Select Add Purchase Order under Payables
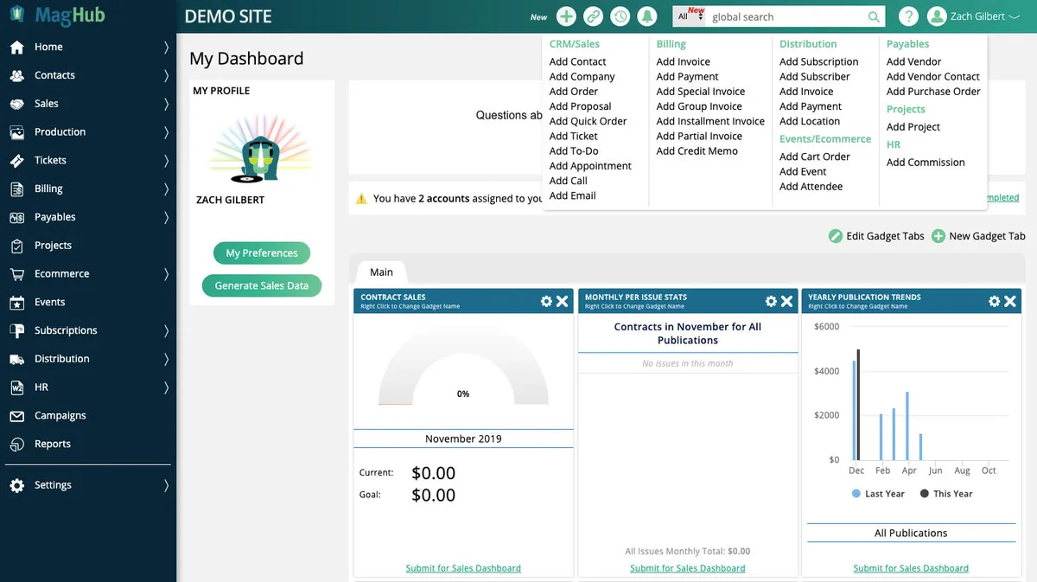The height and width of the screenshot is (582, 1037). [933, 92]
